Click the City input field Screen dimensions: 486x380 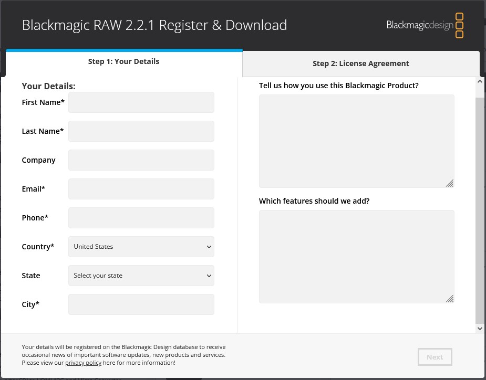point(141,304)
